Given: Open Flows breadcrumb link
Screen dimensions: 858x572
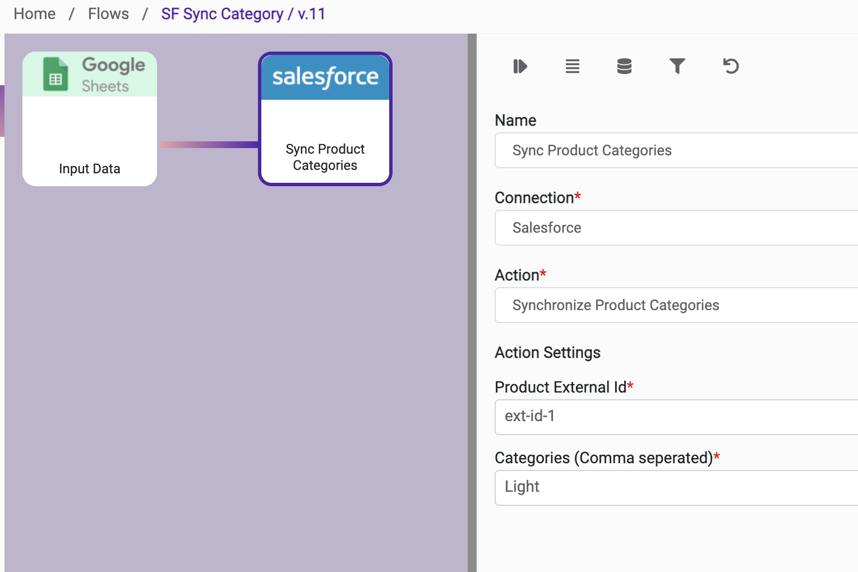Looking at the screenshot, I should 108,14.
